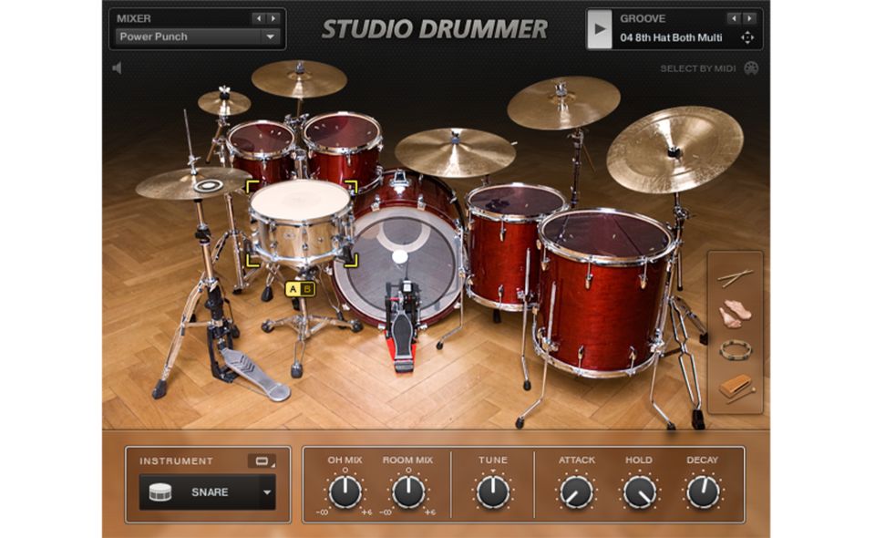Click the Tune knob
This screenshot has height=538, width=875.
click(493, 492)
